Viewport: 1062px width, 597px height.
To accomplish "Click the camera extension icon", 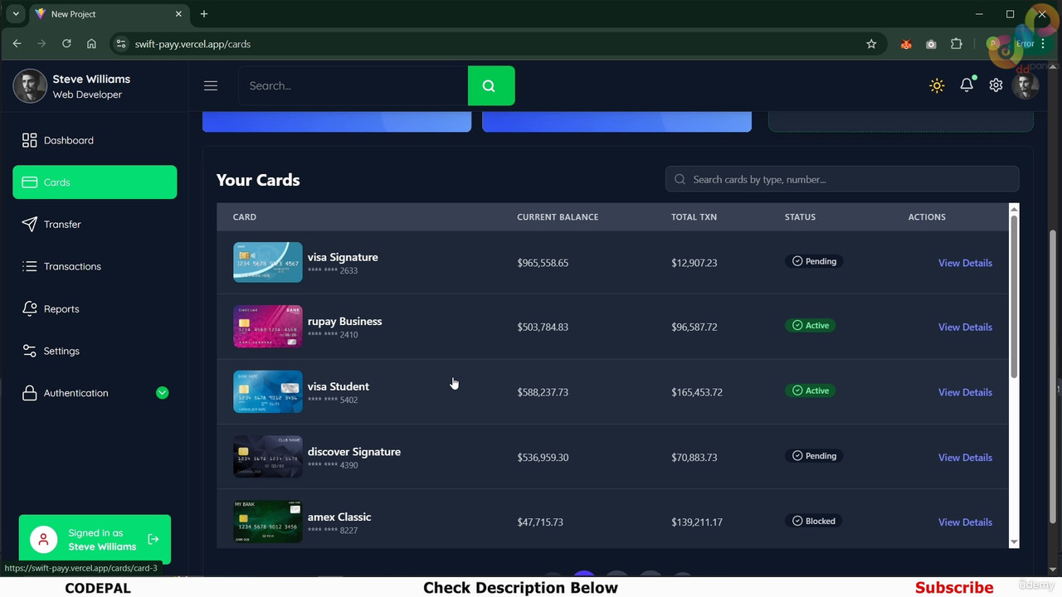I will tap(931, 44).
